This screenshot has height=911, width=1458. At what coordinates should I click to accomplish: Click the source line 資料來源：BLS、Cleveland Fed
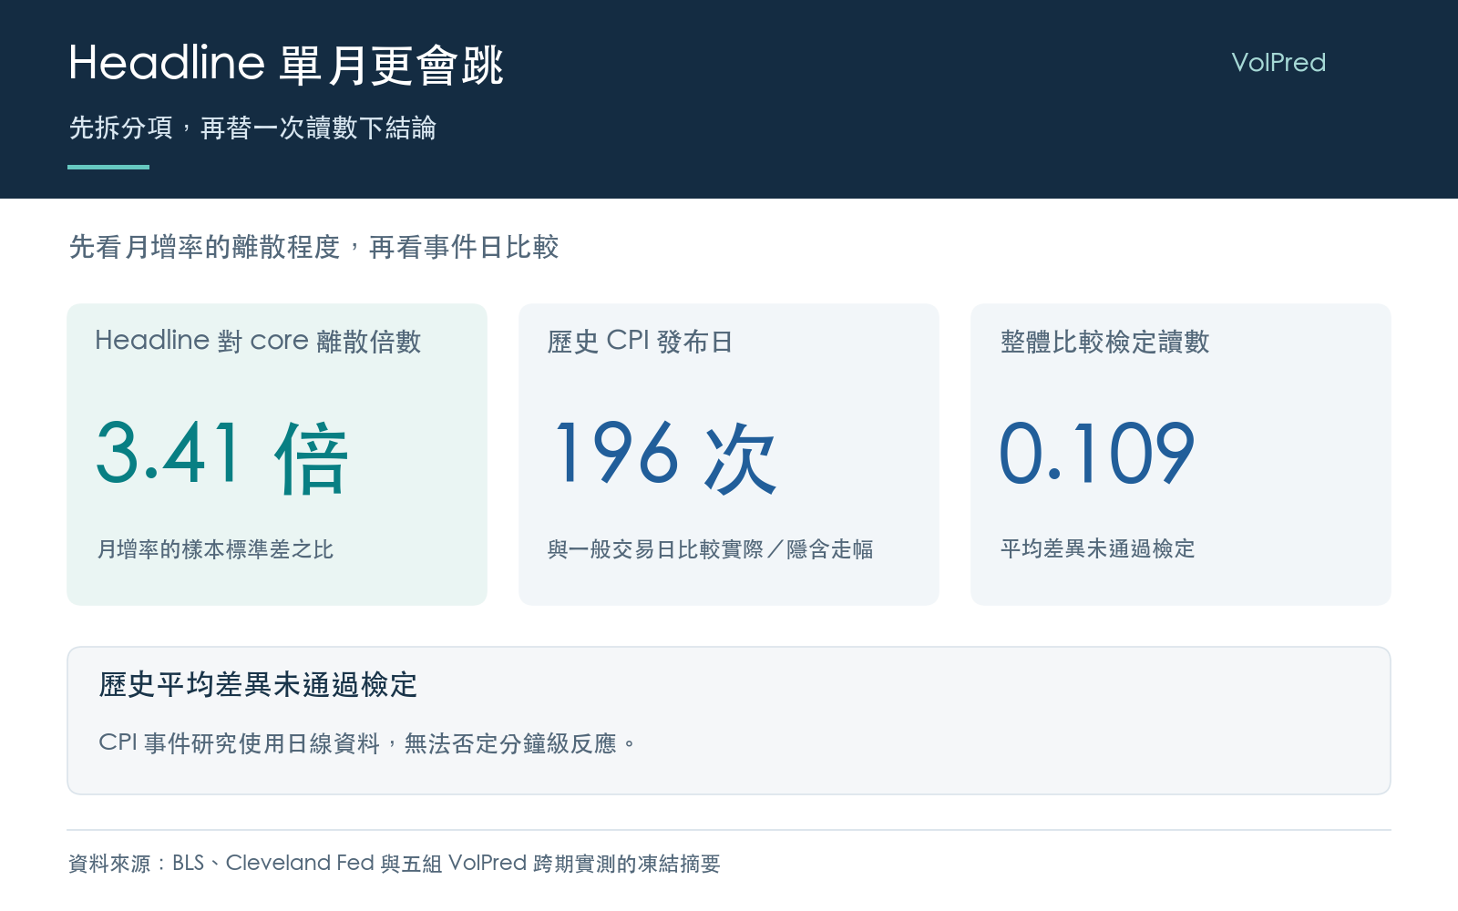[221, 863]
